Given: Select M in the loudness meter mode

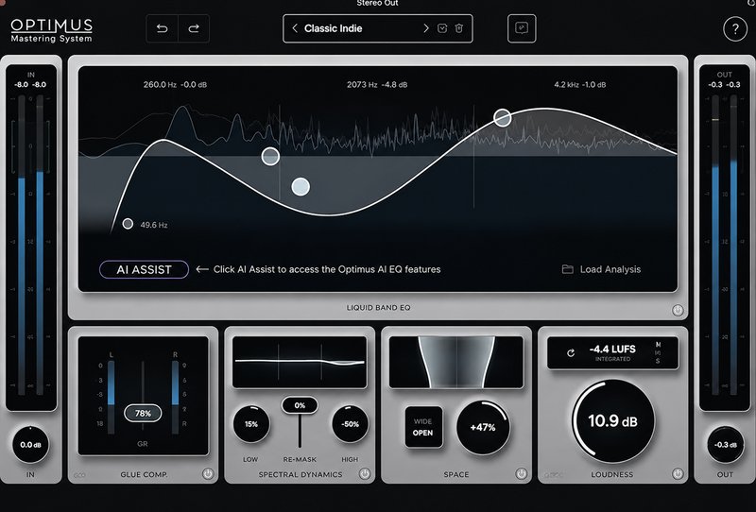Looking at the screenshot, I should tap(658, 345).
